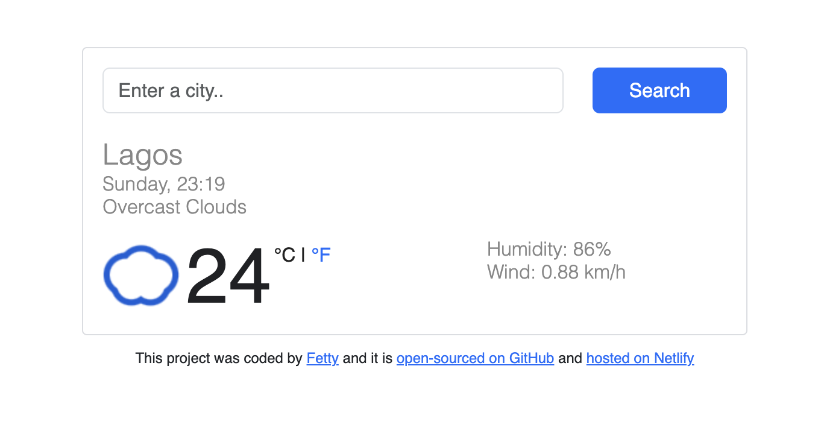
Task: Click the Overcast Clouds description
Action: pyautogui.click(x=174, y=207)
